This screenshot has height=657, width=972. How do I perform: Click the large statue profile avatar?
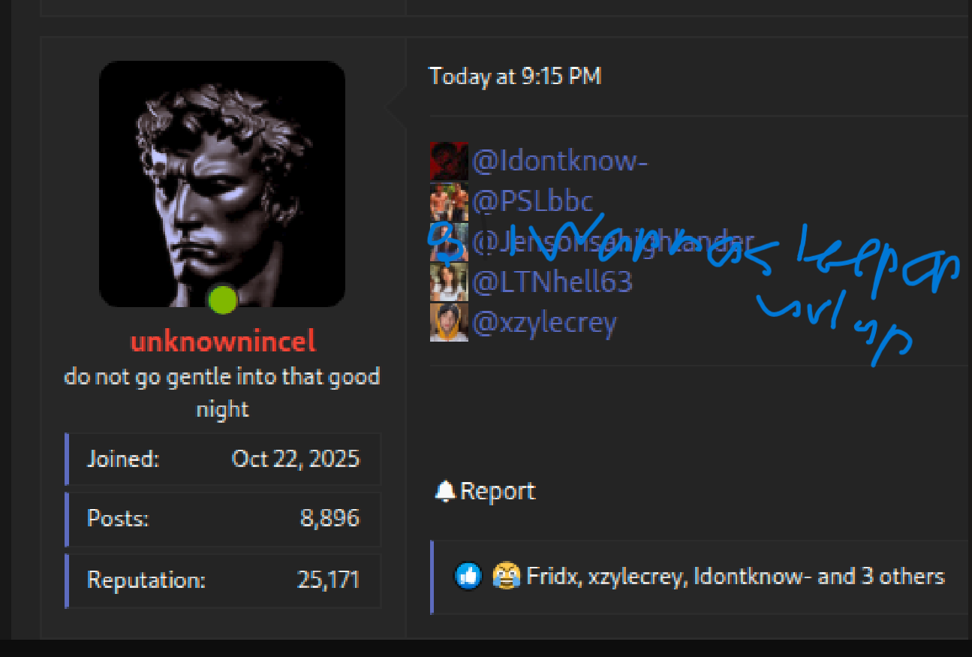click(x=222, y=184)
